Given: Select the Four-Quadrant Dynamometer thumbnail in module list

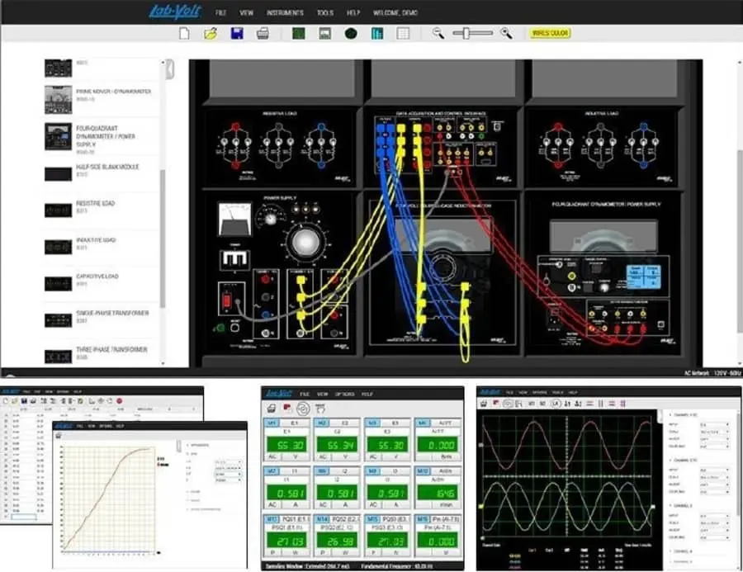Looking at the screenshot, I should [59, 136].
